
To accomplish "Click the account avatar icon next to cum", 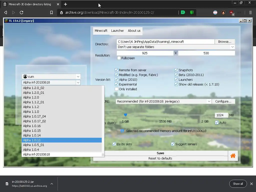I will (x=25, y=76).
